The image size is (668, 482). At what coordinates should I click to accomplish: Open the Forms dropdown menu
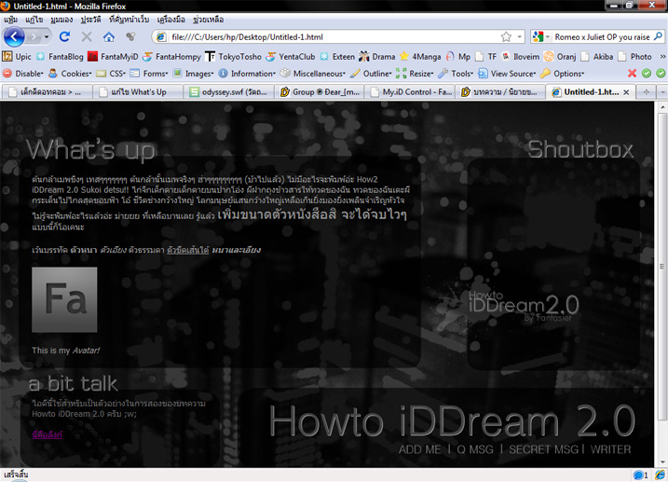149,74
